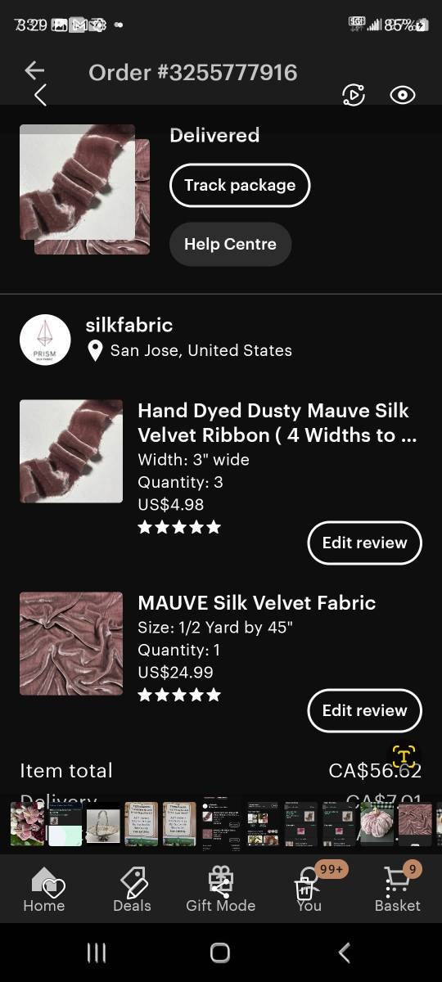This screenshot has width=442, height=982.
Task: Switch to Gift Mode tab
Action: [221, 888]
